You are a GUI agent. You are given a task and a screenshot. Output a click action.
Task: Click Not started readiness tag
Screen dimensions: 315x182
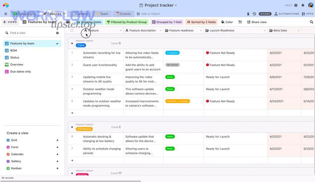[172, 65]
